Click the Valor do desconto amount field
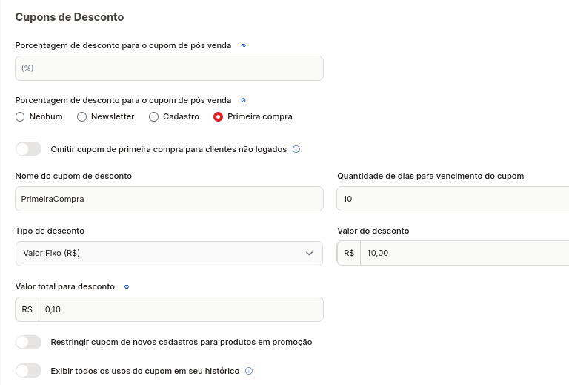The image size is (569, 385). (x=465, y=253)
